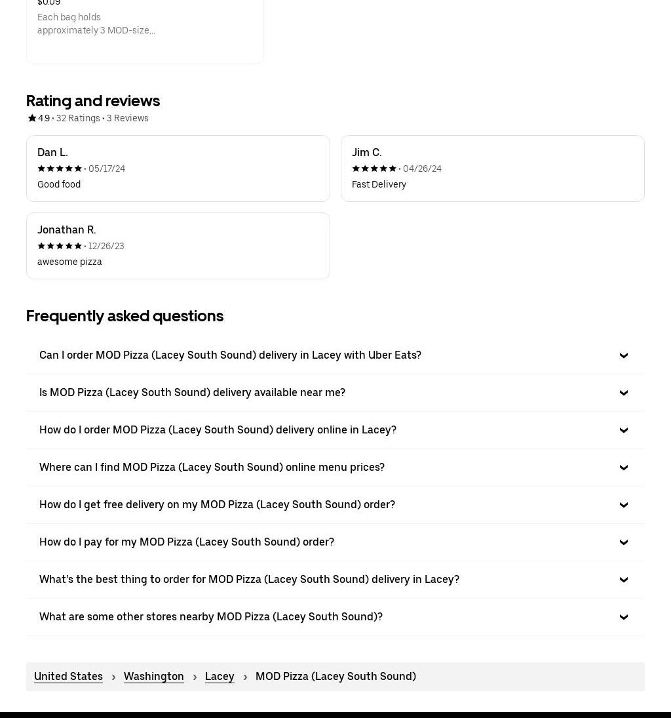Click chevron next to 'How do I pay' question
This screenshot has width=671, height=718.
[623, 542]
